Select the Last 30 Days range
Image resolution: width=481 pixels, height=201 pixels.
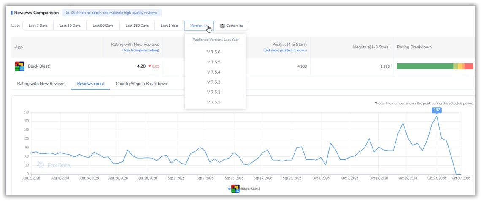[x=70, y=26]
